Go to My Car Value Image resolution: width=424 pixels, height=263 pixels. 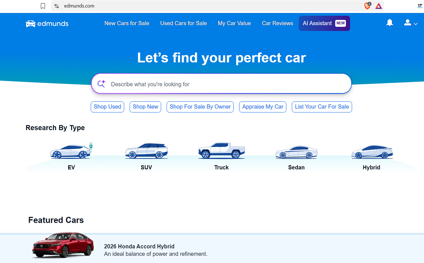point(234,23)
